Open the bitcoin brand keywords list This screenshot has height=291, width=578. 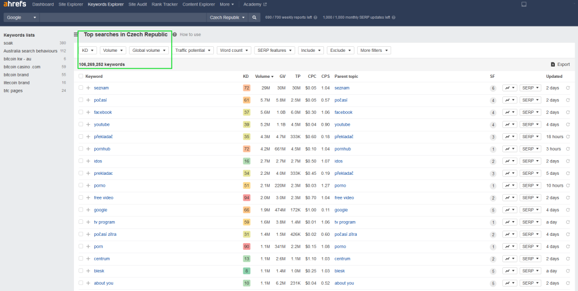(x=16, y=75)
